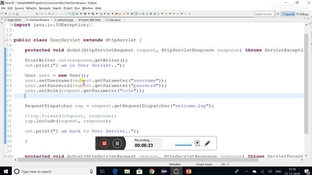
Task: Click the '26 : 5' cursor position field
Action: pyautogui.click(x=225, y=164)
